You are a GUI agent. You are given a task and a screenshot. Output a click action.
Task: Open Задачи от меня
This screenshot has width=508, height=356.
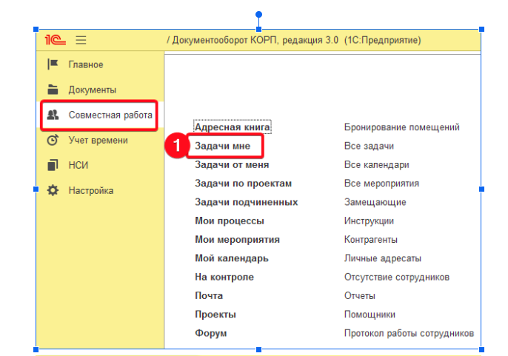pos(232,164)
